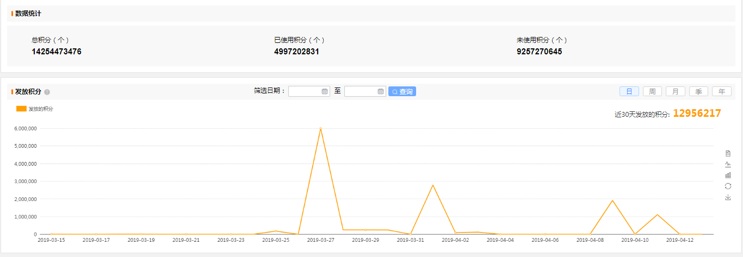The image size is (743, 257).
Task: Click the help icon beside 发放积分
Action: point(47,92)
